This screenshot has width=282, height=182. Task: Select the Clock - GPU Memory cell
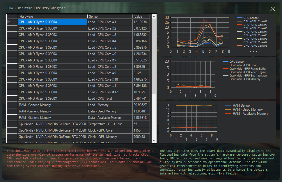(110, 137)
